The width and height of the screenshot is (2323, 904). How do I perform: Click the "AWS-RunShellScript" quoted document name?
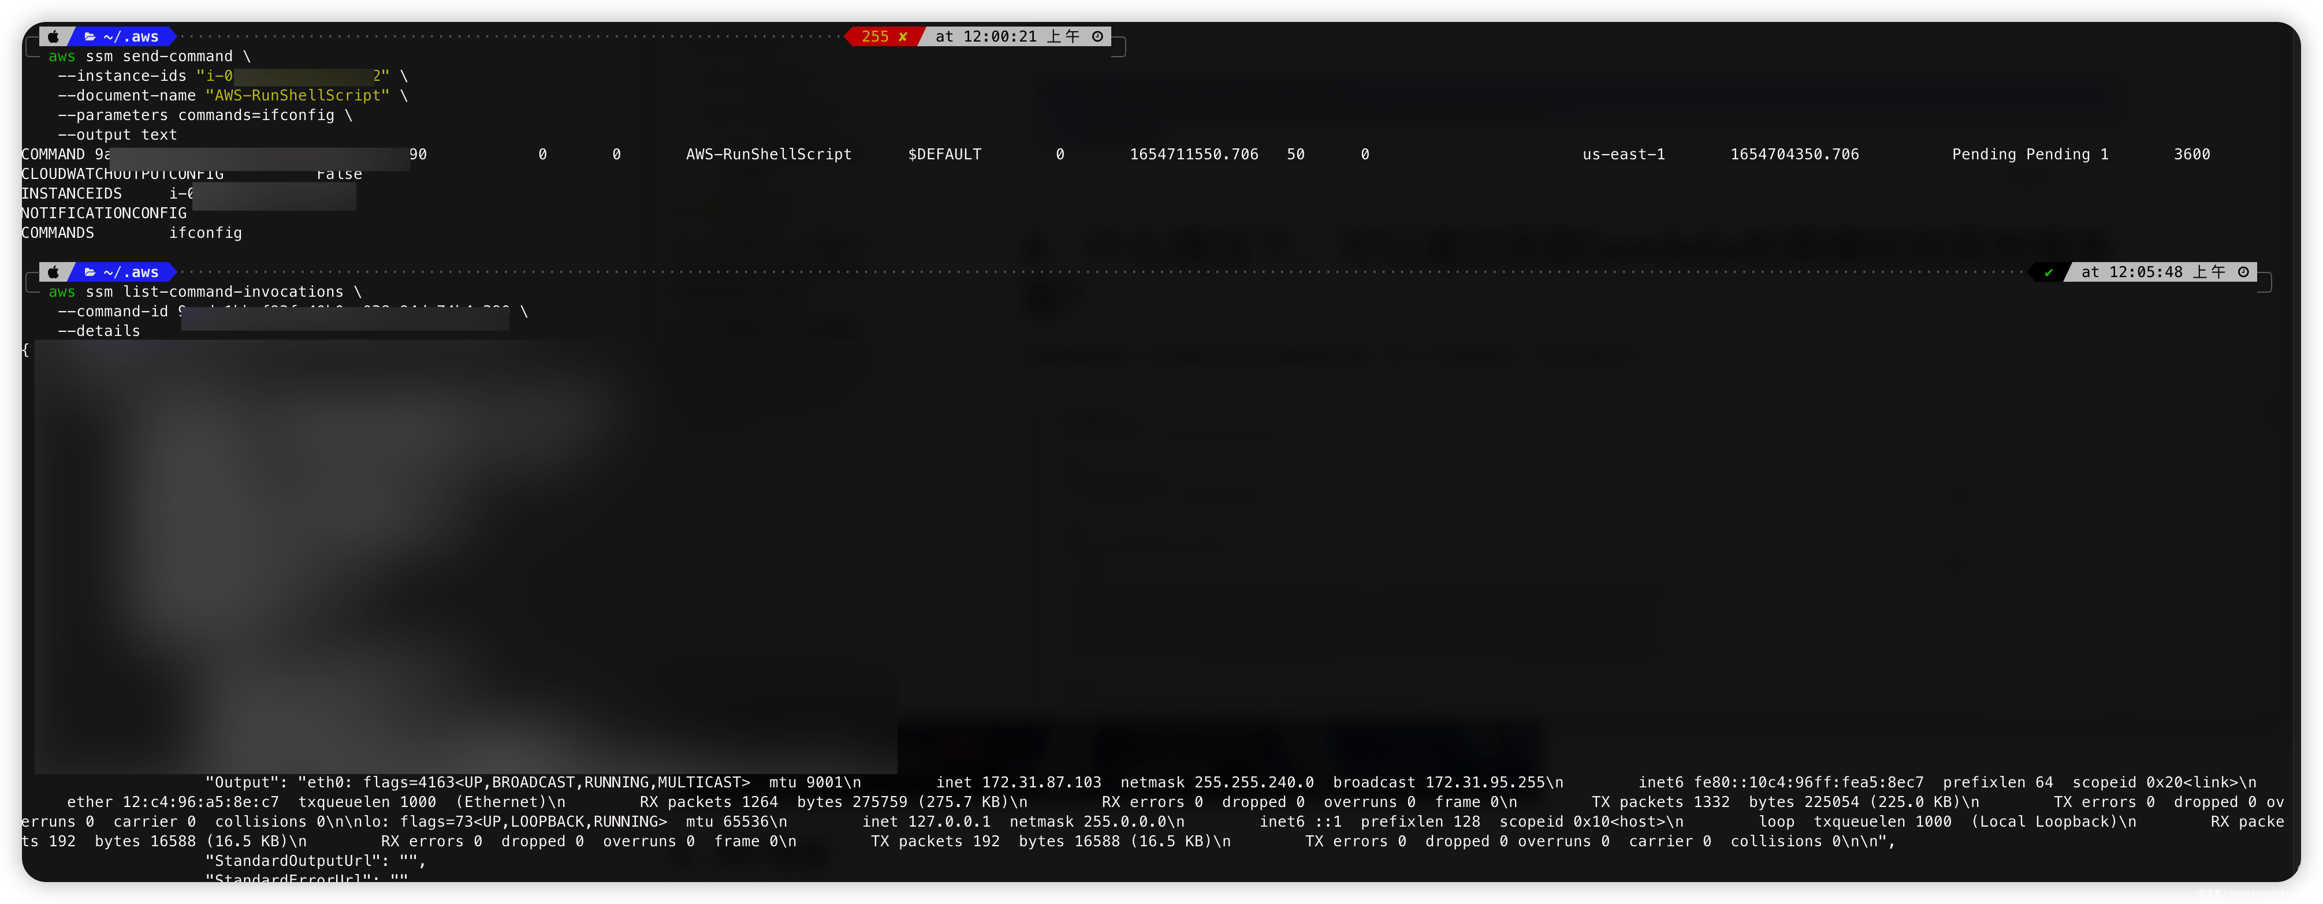[297, 95]
